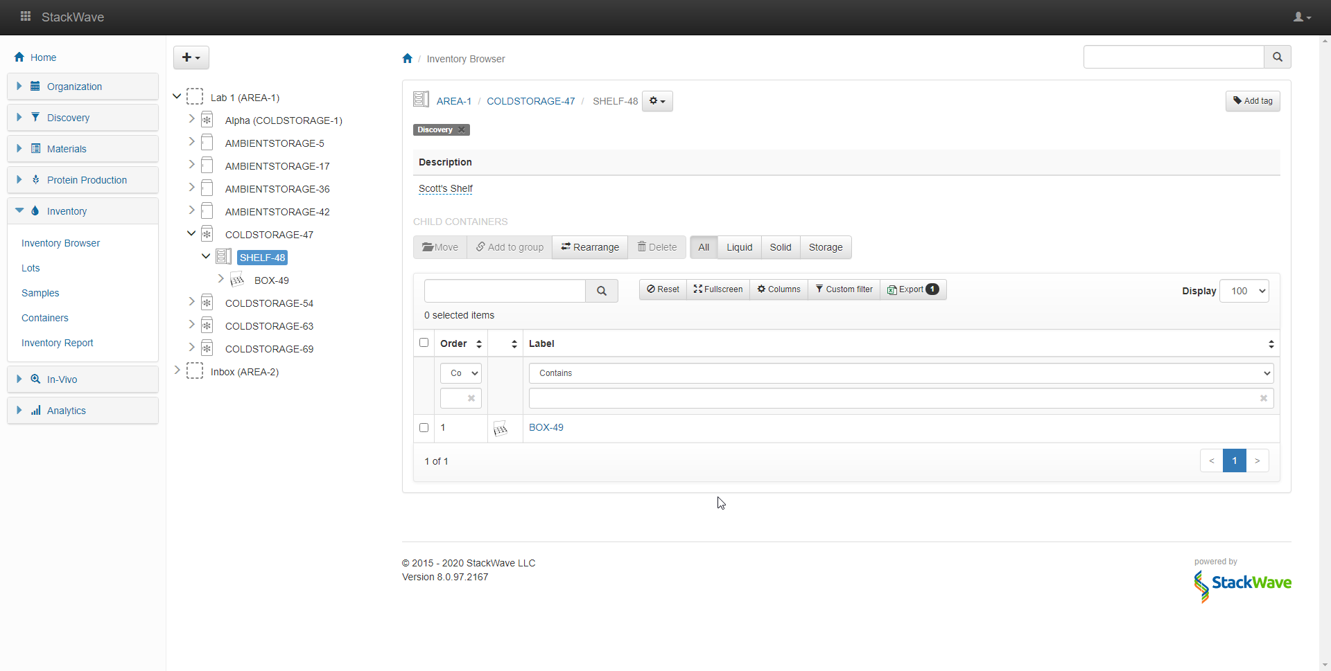1331x671 pixels.
Task: Click the Export toolbar button
Action: coord(912,289)
